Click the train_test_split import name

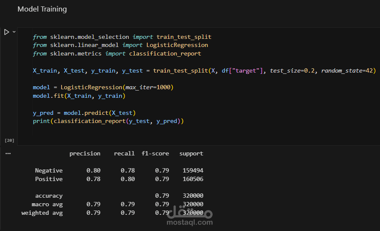[184, 37]
